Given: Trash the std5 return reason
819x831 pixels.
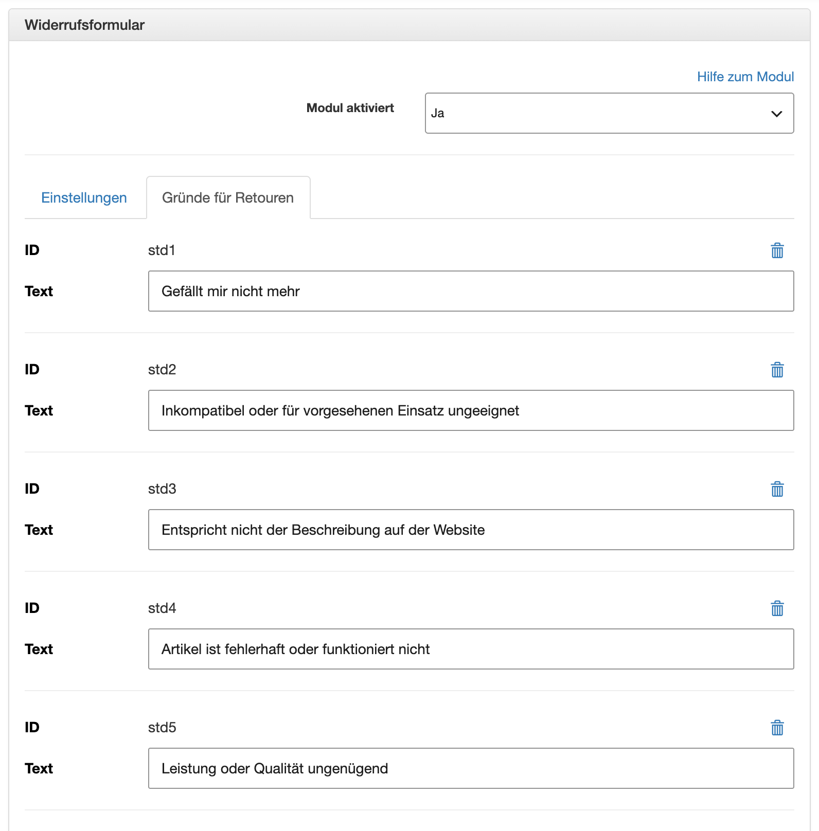Looking at the screenshot, I should click(x=777, y=728).
